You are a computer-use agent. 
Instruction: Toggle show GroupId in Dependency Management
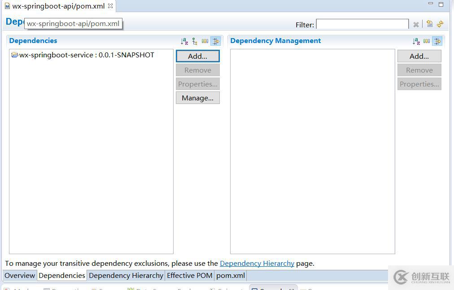[427, 41]
